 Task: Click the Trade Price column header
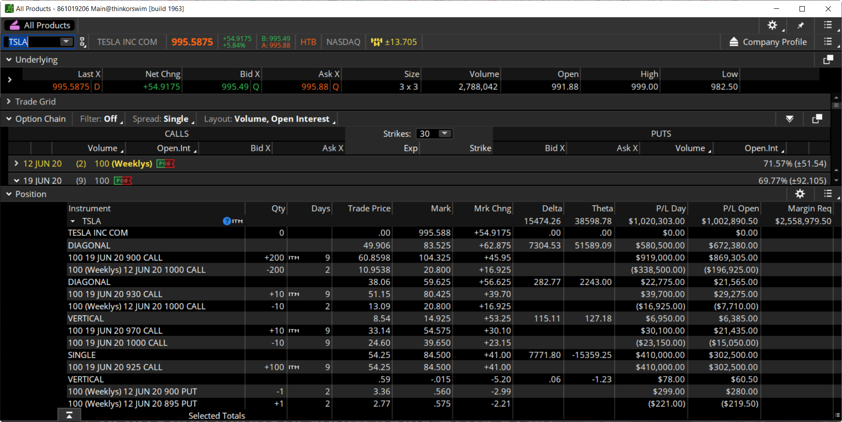click(369, 208)
